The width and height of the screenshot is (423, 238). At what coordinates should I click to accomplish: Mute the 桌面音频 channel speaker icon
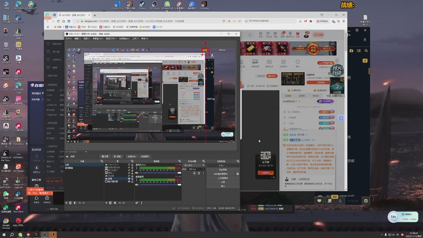[x=137, y=185]
